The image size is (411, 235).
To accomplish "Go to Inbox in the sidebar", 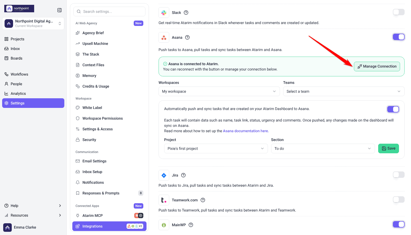I will (x=33, y=49).
